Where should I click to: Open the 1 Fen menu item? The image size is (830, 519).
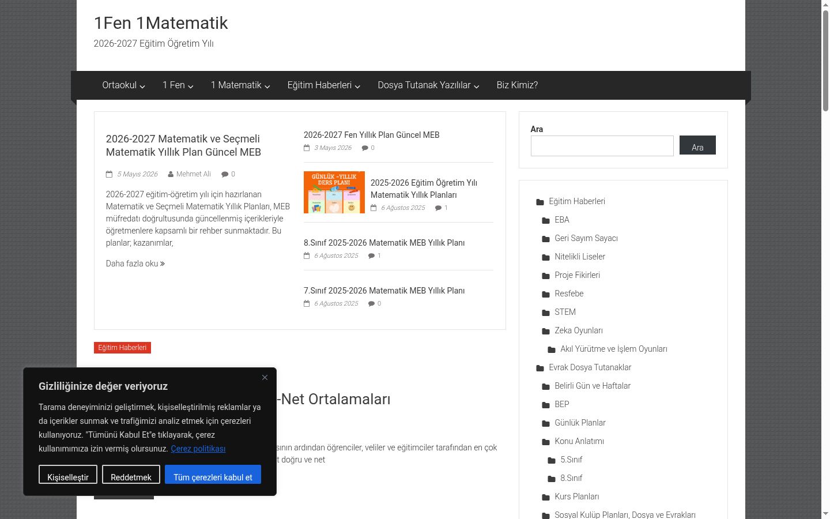[178, 85]
